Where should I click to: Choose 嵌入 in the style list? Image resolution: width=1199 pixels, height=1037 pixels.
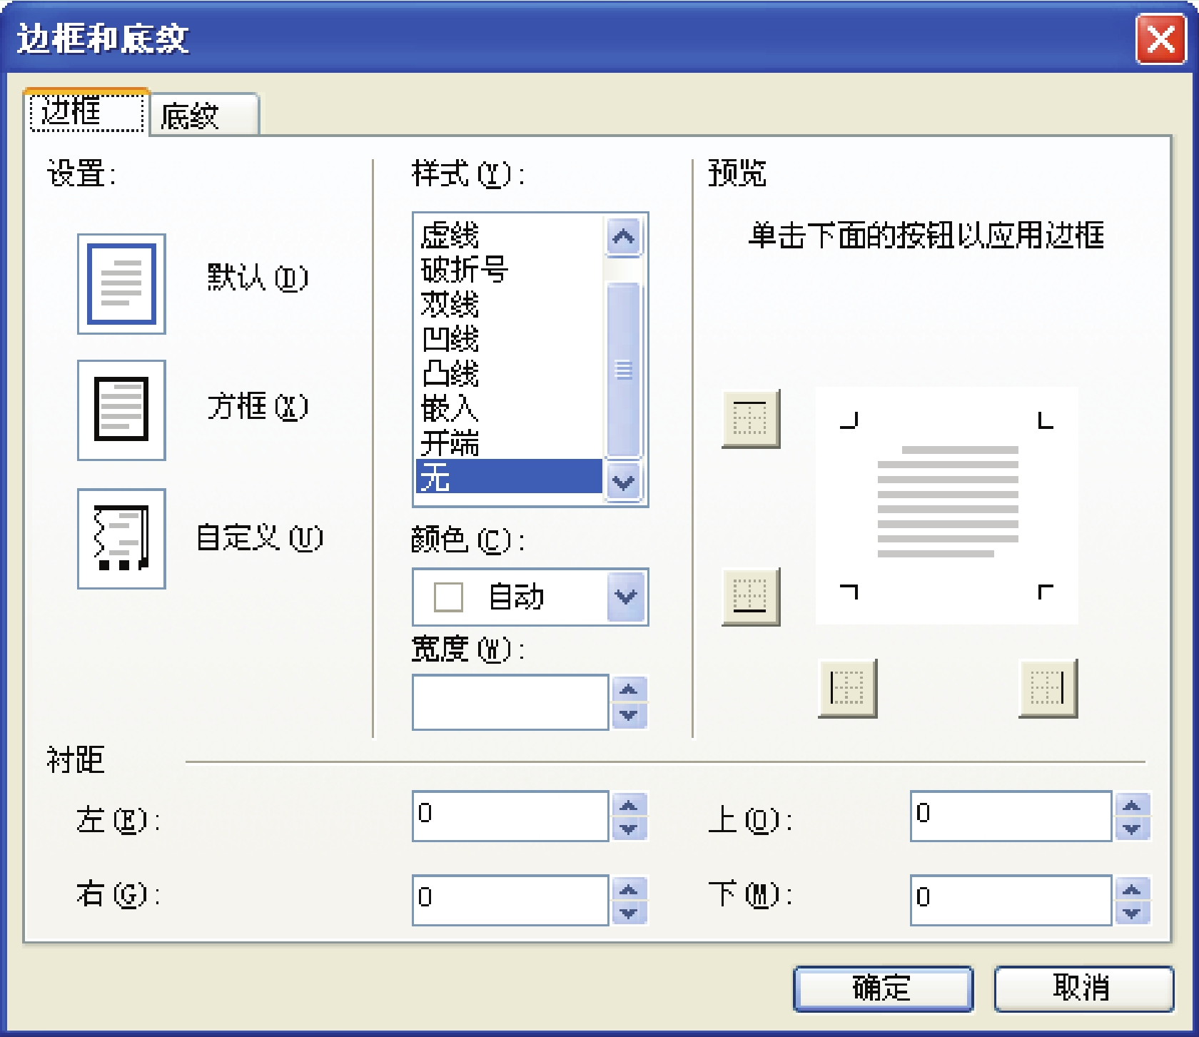[x=509, y=408]
